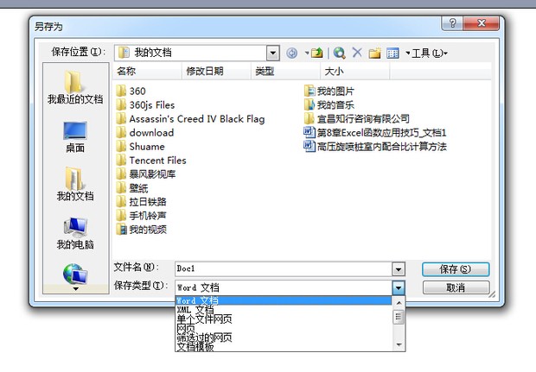Click the 保存 button
This screenshot has width=536, height=372.
click(456, 269)
